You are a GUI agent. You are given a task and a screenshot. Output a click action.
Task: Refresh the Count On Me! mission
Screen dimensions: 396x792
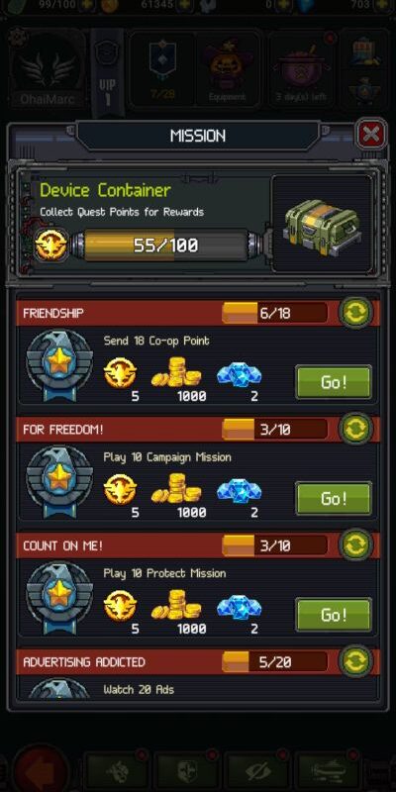(357, 545)
